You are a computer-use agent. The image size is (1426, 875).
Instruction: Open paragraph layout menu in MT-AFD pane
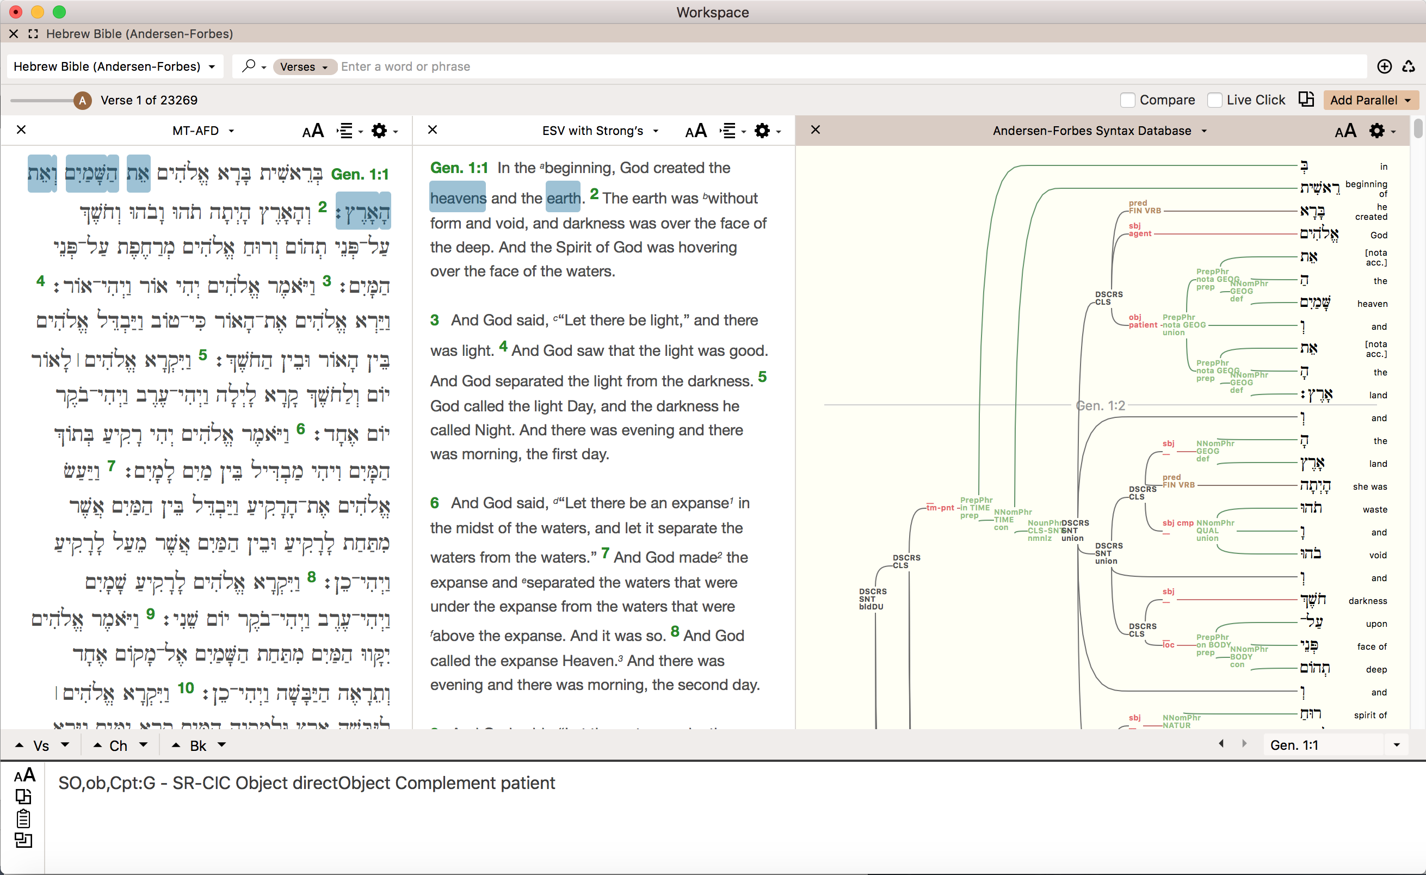tap(349, 131)
